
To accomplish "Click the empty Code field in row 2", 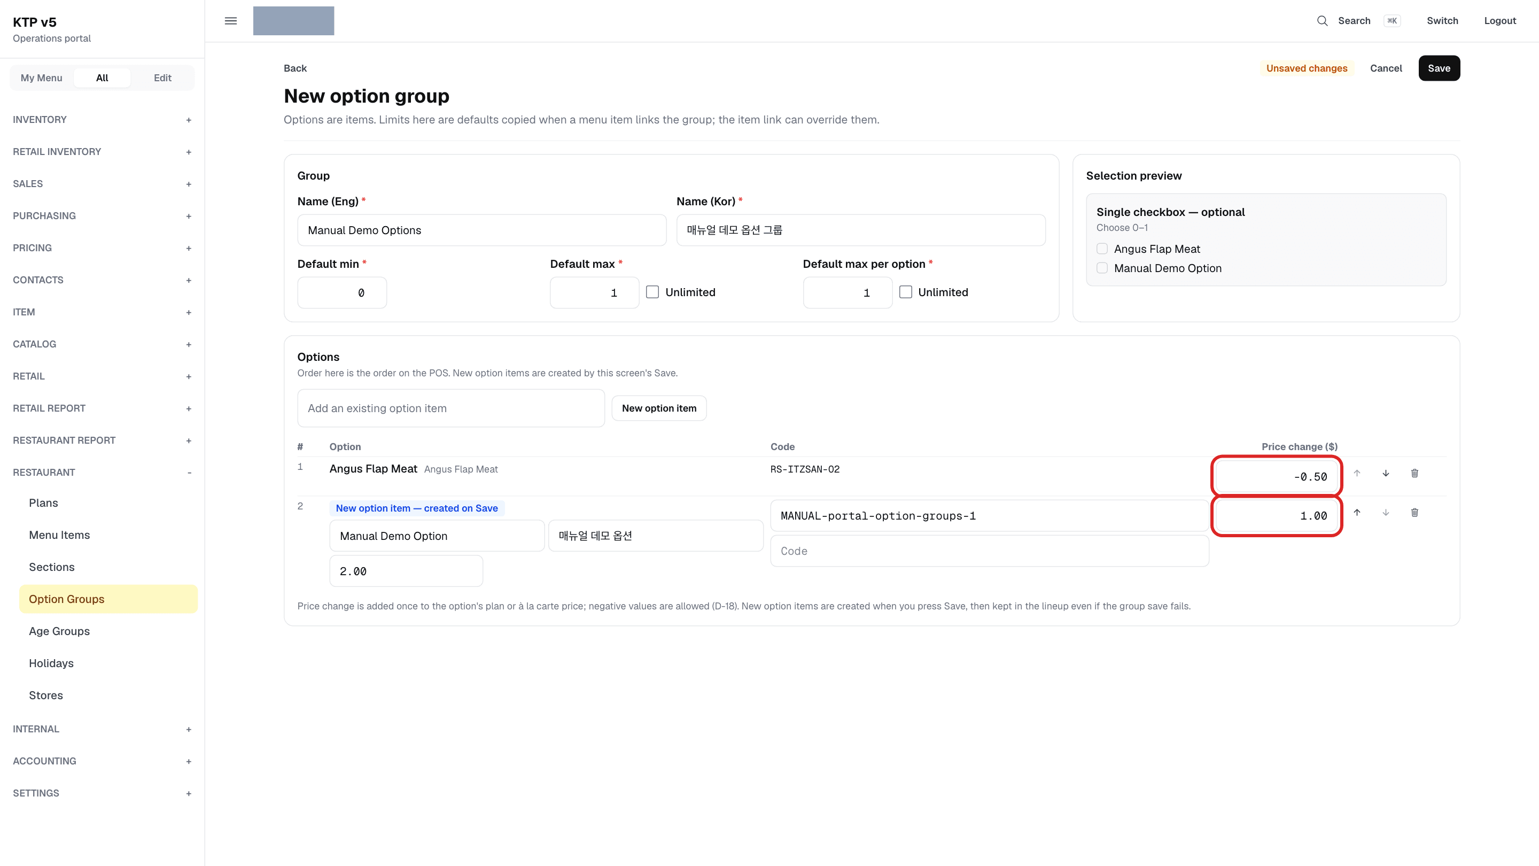I will point(989,551).
